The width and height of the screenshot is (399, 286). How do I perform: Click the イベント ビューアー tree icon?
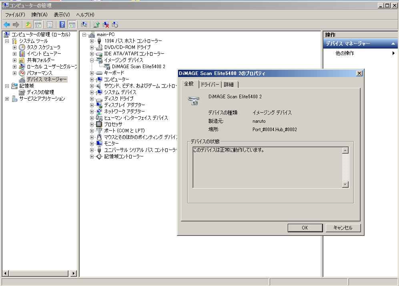pyautogui.click(x=22, y=54)
